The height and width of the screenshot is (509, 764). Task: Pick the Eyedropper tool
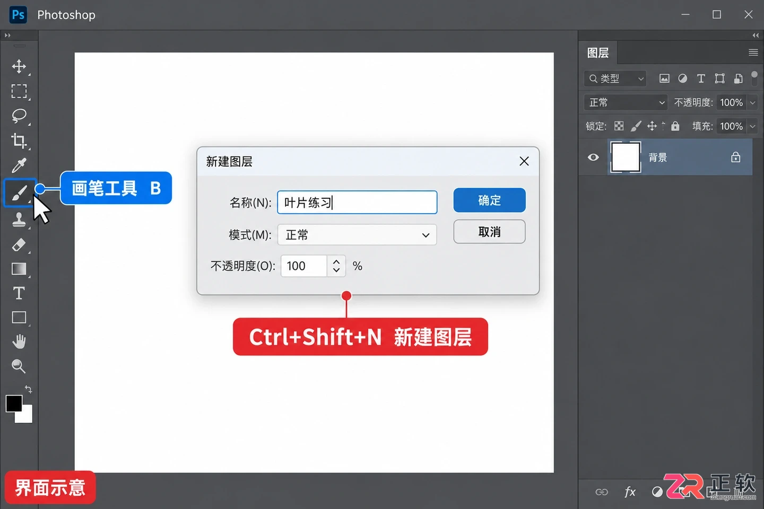[x=19, y=165]
